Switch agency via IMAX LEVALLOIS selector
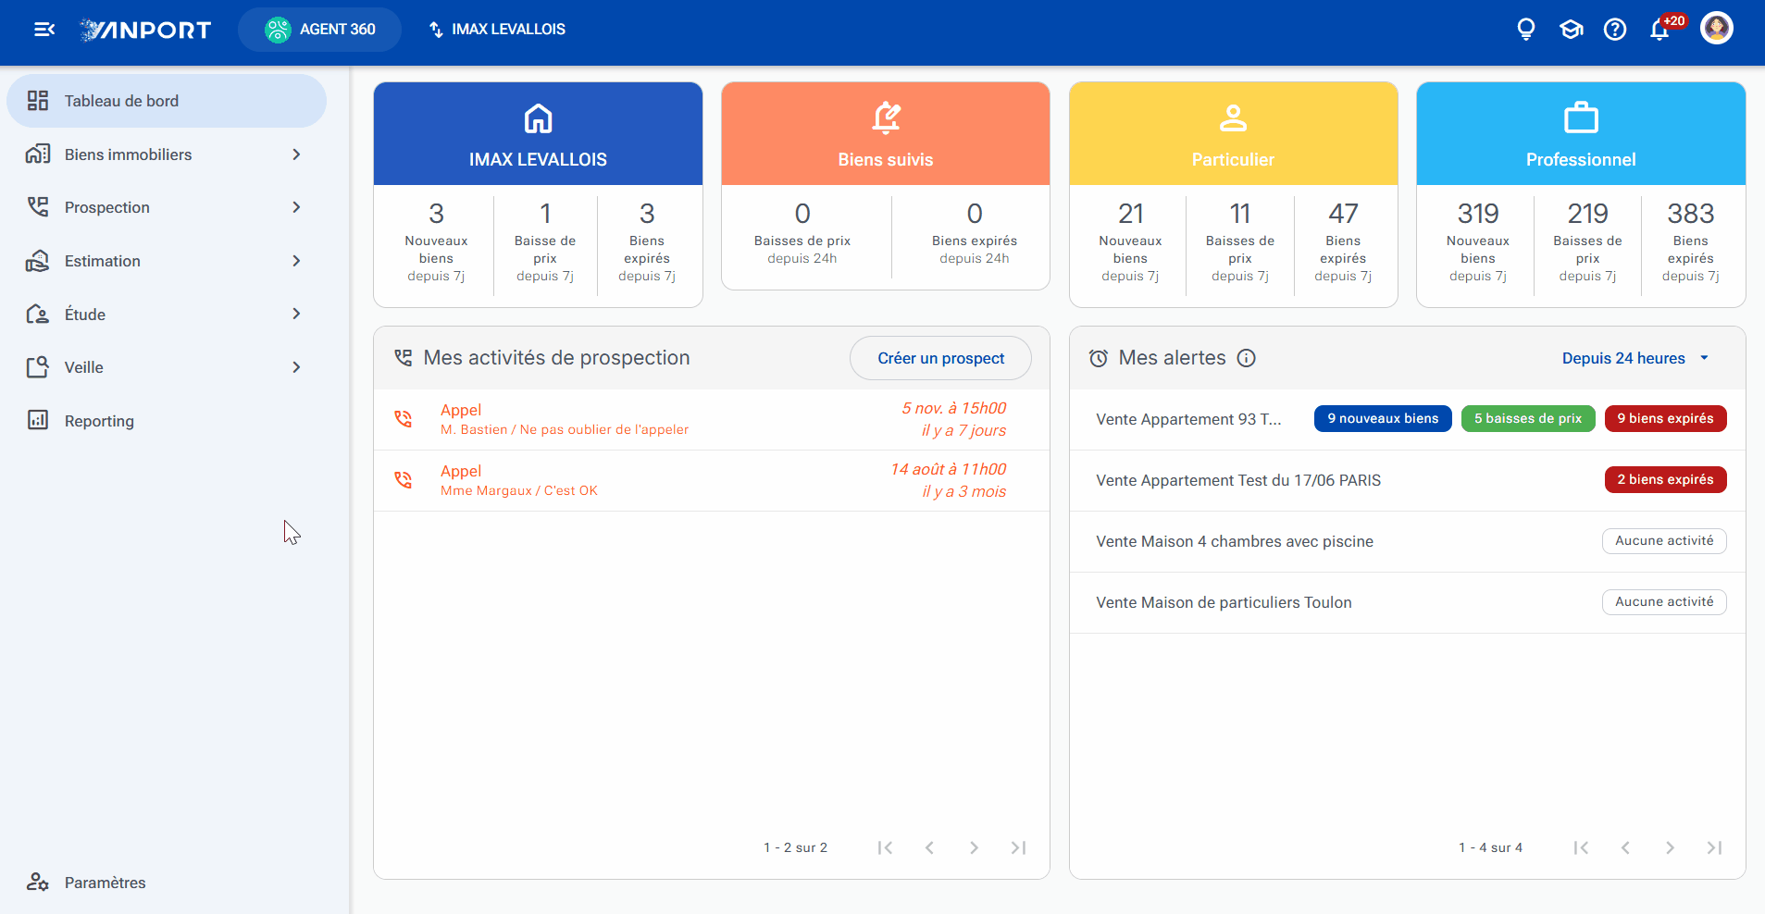This screenshot has width=1765, height=914. click(x=497, y=30)
